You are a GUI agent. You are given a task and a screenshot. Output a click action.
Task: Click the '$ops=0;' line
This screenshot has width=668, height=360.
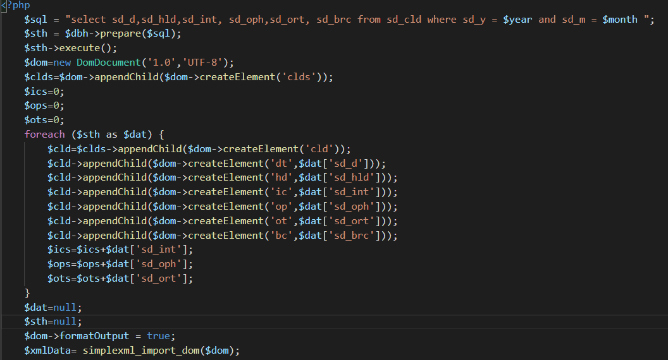tap(44, 105)
